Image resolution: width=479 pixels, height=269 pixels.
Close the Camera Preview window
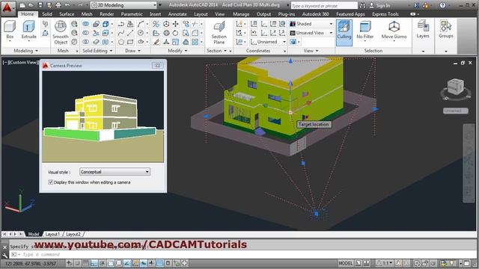(158, 65)
